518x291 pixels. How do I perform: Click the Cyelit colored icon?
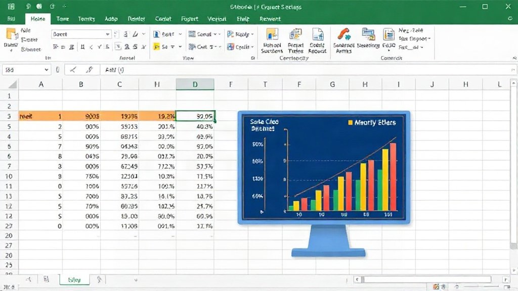230,47
